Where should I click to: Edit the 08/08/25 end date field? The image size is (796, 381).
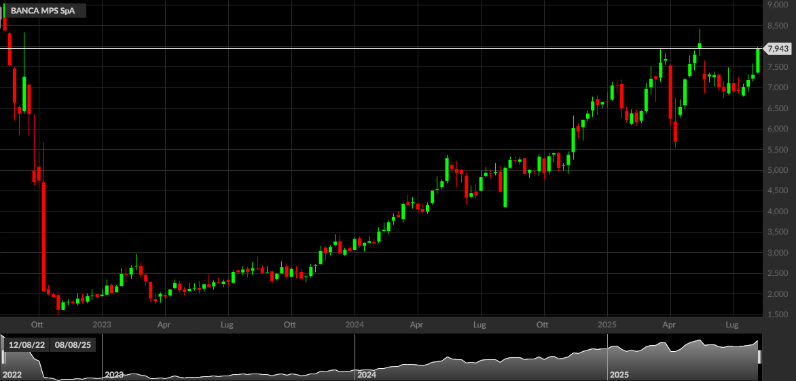73,345
